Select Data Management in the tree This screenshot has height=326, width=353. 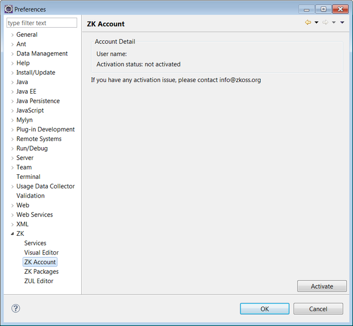tap(42, 53)
